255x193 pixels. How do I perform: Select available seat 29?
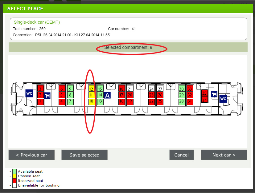[x=182, y=95]
